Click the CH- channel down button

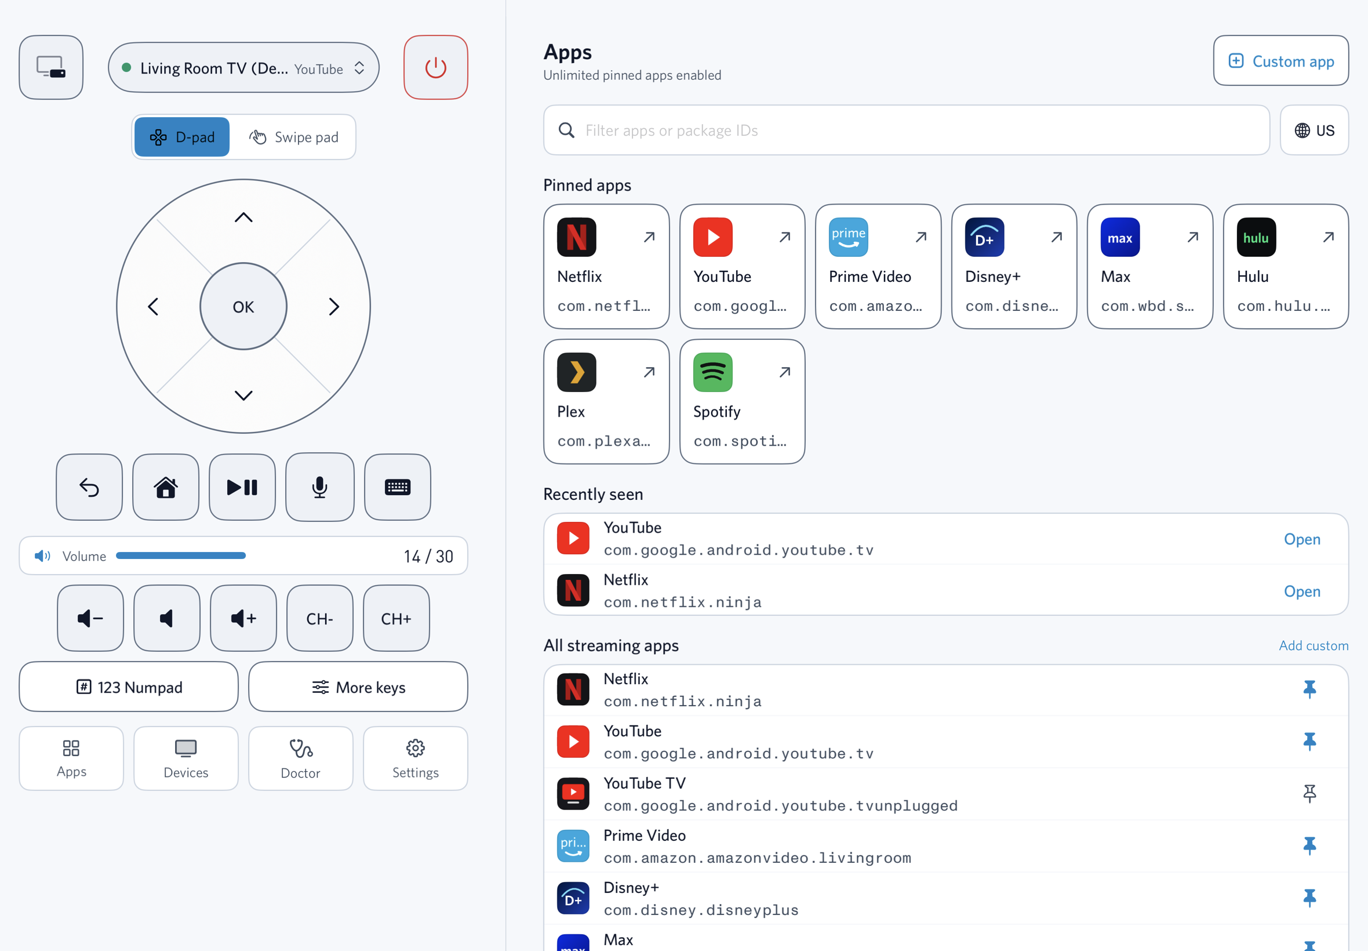click(x=320, y=618)
